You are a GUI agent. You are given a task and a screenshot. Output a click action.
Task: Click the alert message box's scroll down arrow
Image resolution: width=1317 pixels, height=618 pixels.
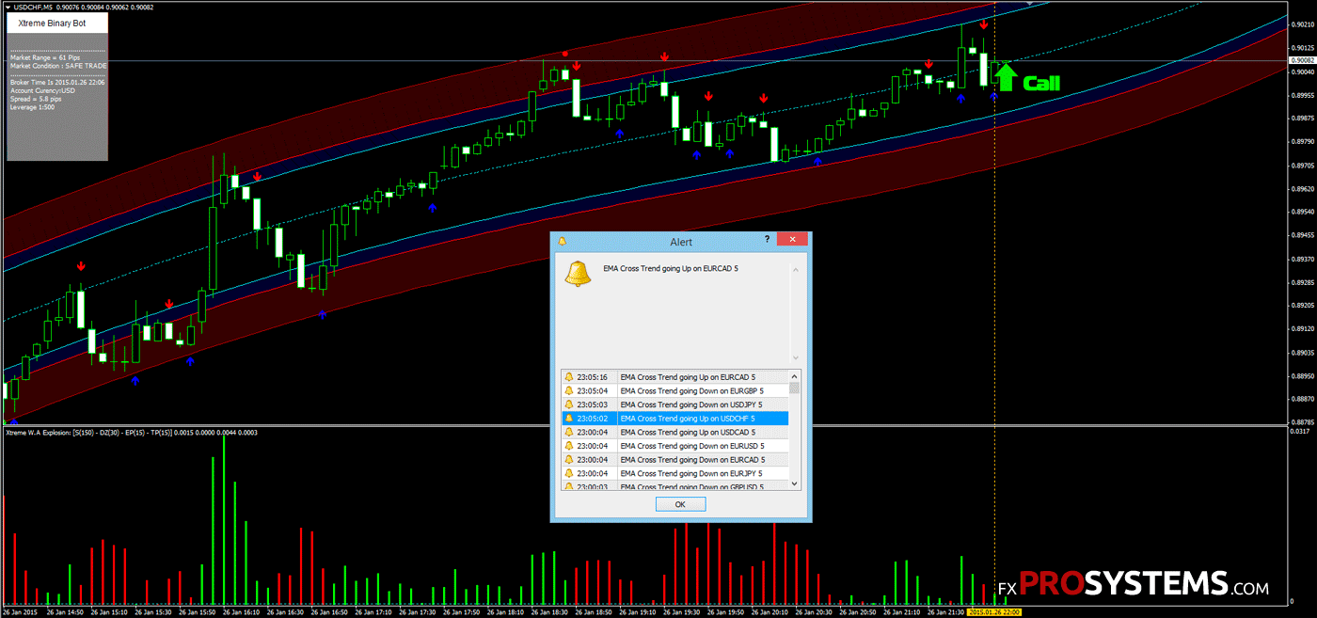[795, 357]
